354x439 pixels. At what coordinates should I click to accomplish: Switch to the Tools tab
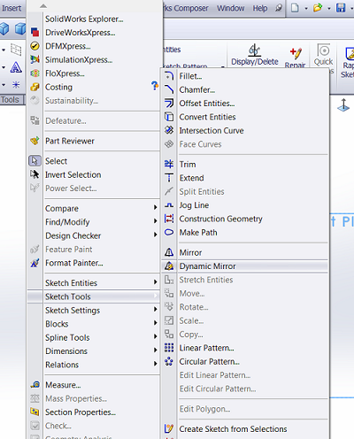click(11, 100)
